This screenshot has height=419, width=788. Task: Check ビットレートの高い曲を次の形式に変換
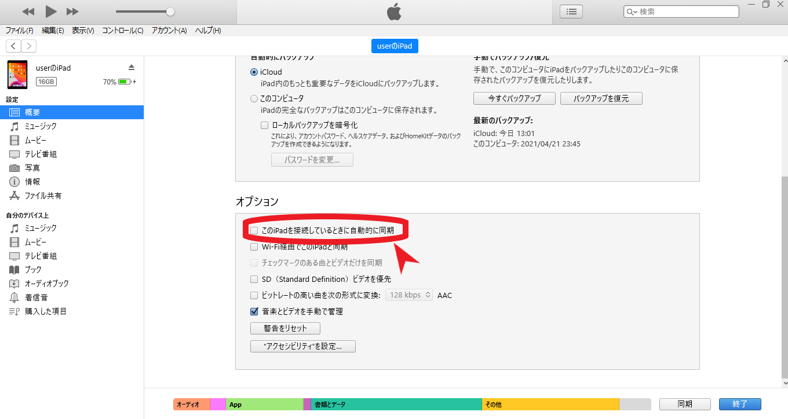254,295
